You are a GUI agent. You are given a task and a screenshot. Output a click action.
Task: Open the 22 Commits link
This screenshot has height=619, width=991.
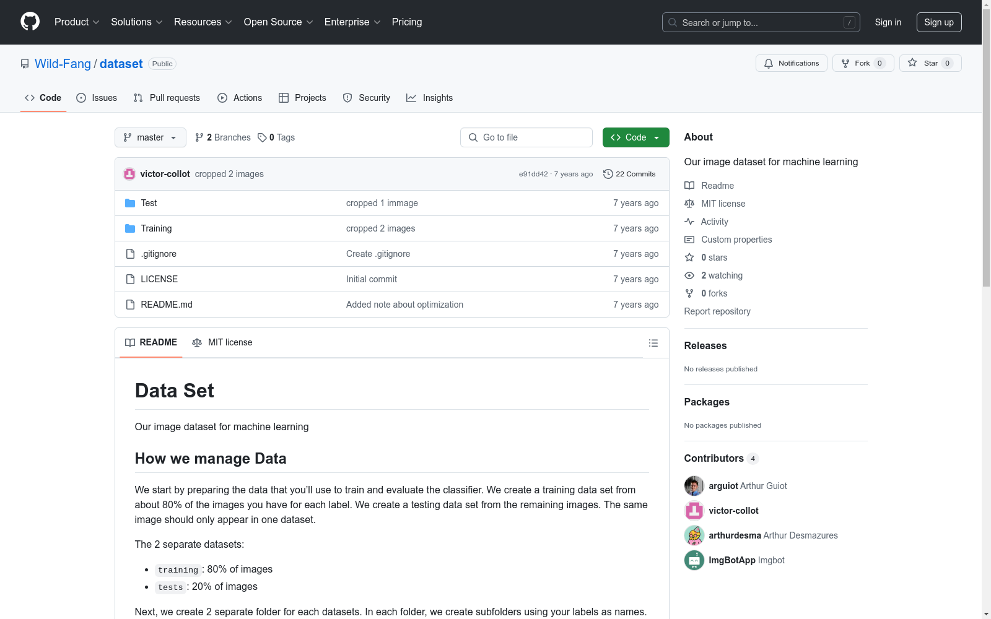[629, 174]
